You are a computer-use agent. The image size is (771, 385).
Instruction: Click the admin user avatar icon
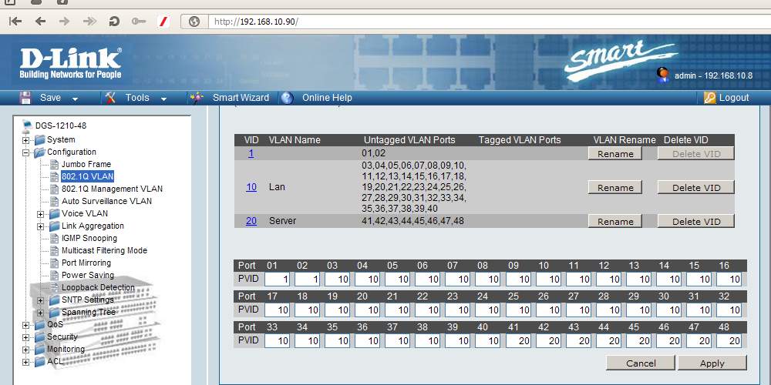coord(663,74)
